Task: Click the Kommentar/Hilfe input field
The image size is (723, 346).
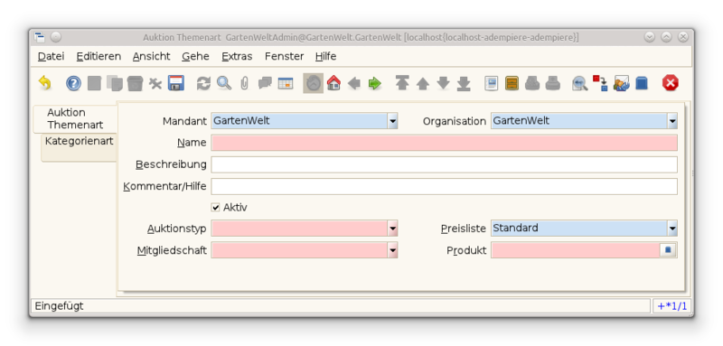Action: click(444, 187)
